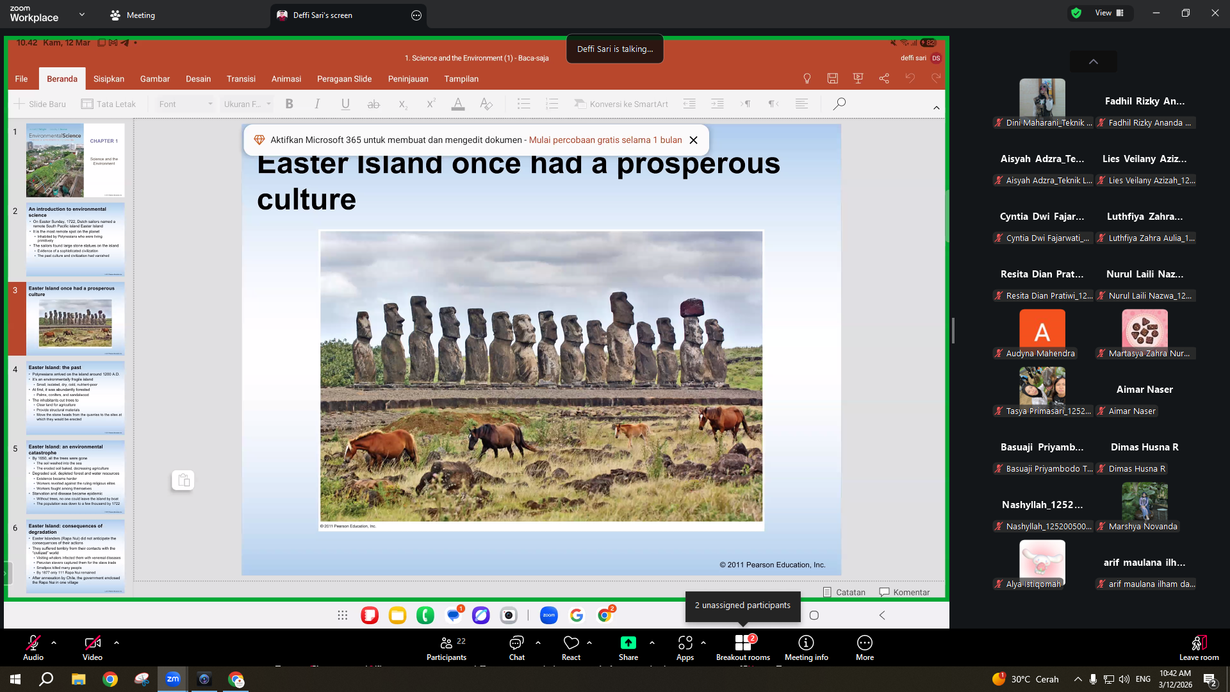This screenshot has height=692, width=1230.
Task: Toggle bold formatting in the ribbon
Action: pyautogui.click(x=290, y=104)
